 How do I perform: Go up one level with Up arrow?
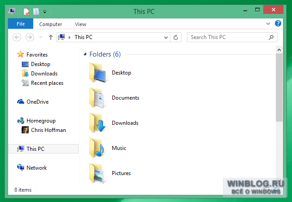tap(51, 37)
